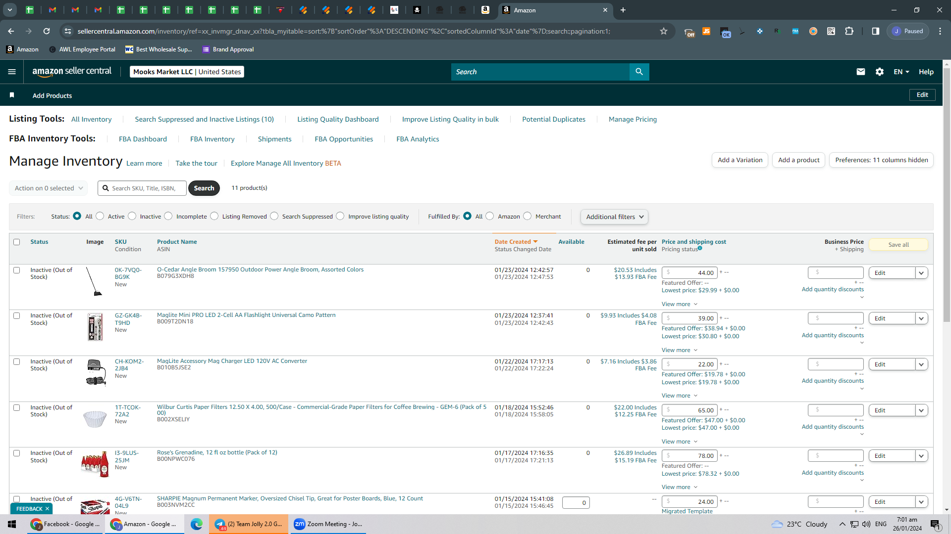Viewport: 951px width, 534px height.
Task: Choose Fulfilled By Amazon radio option
Action: (x=490, y=216)
